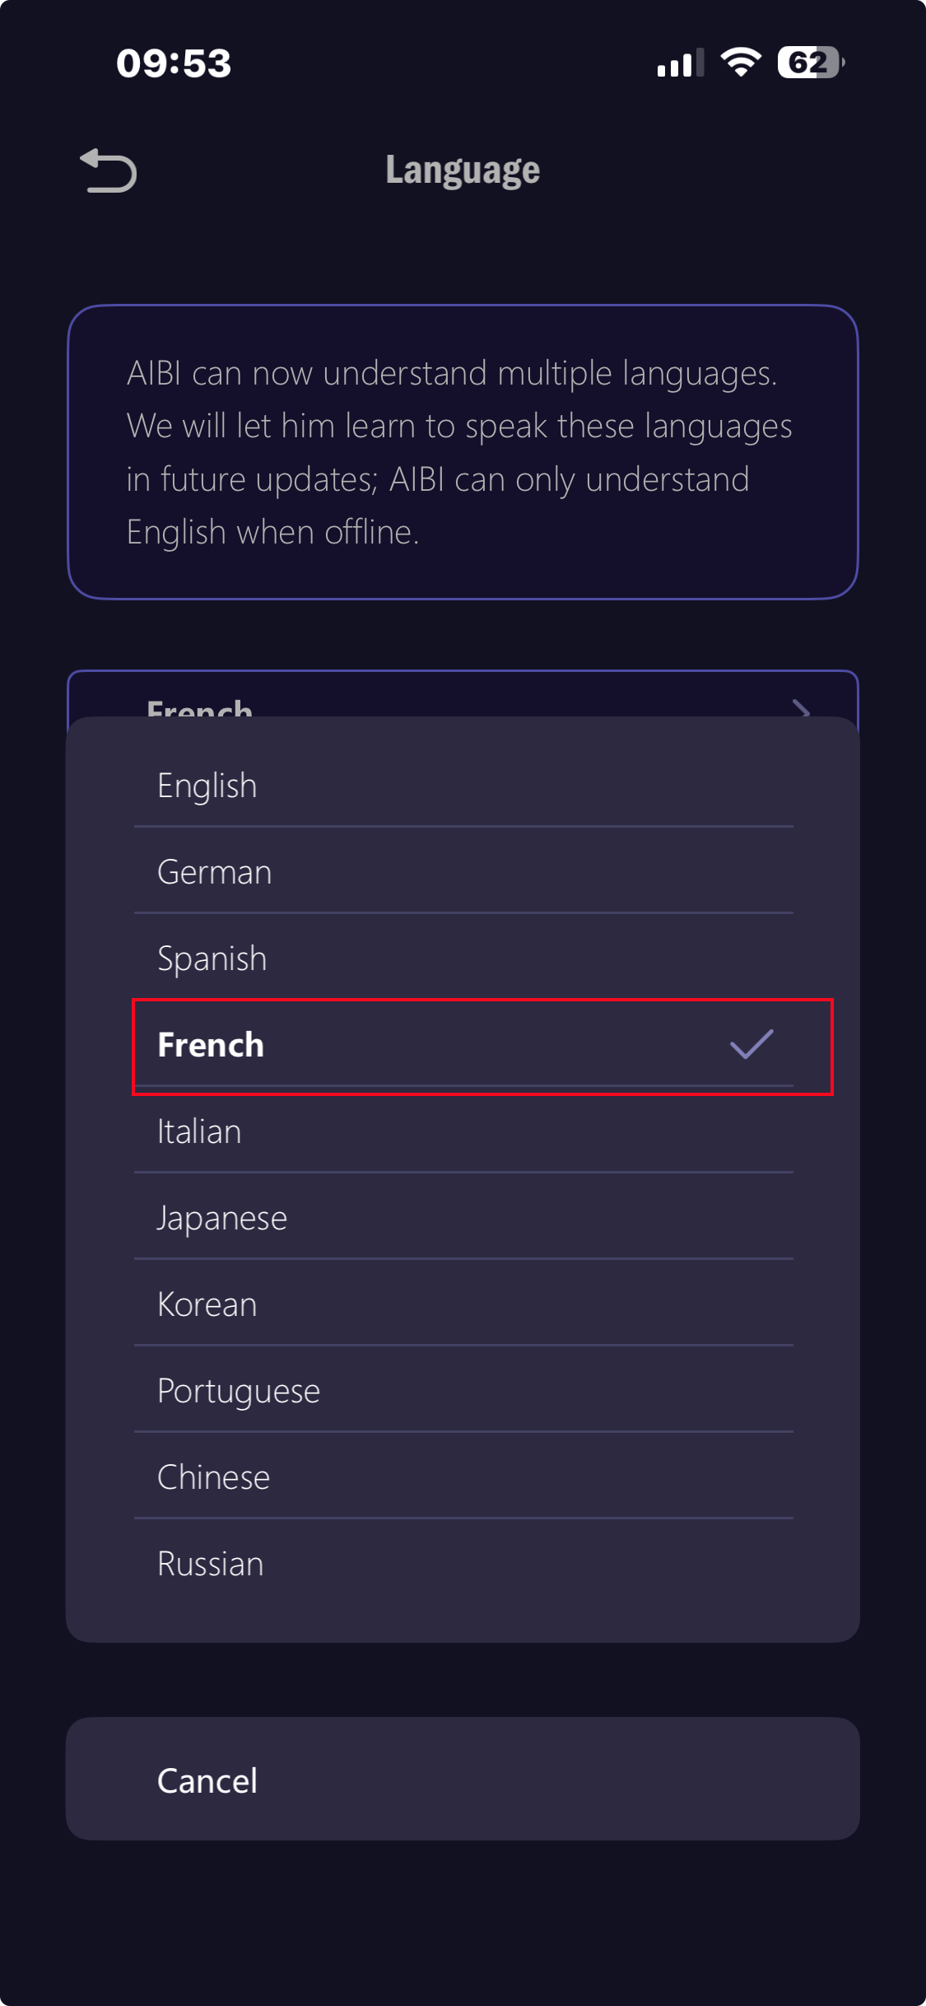The height and width of the screenshot is (2006, 926).
Task: Tap the cellular signal bars icon
Action: 680,63
